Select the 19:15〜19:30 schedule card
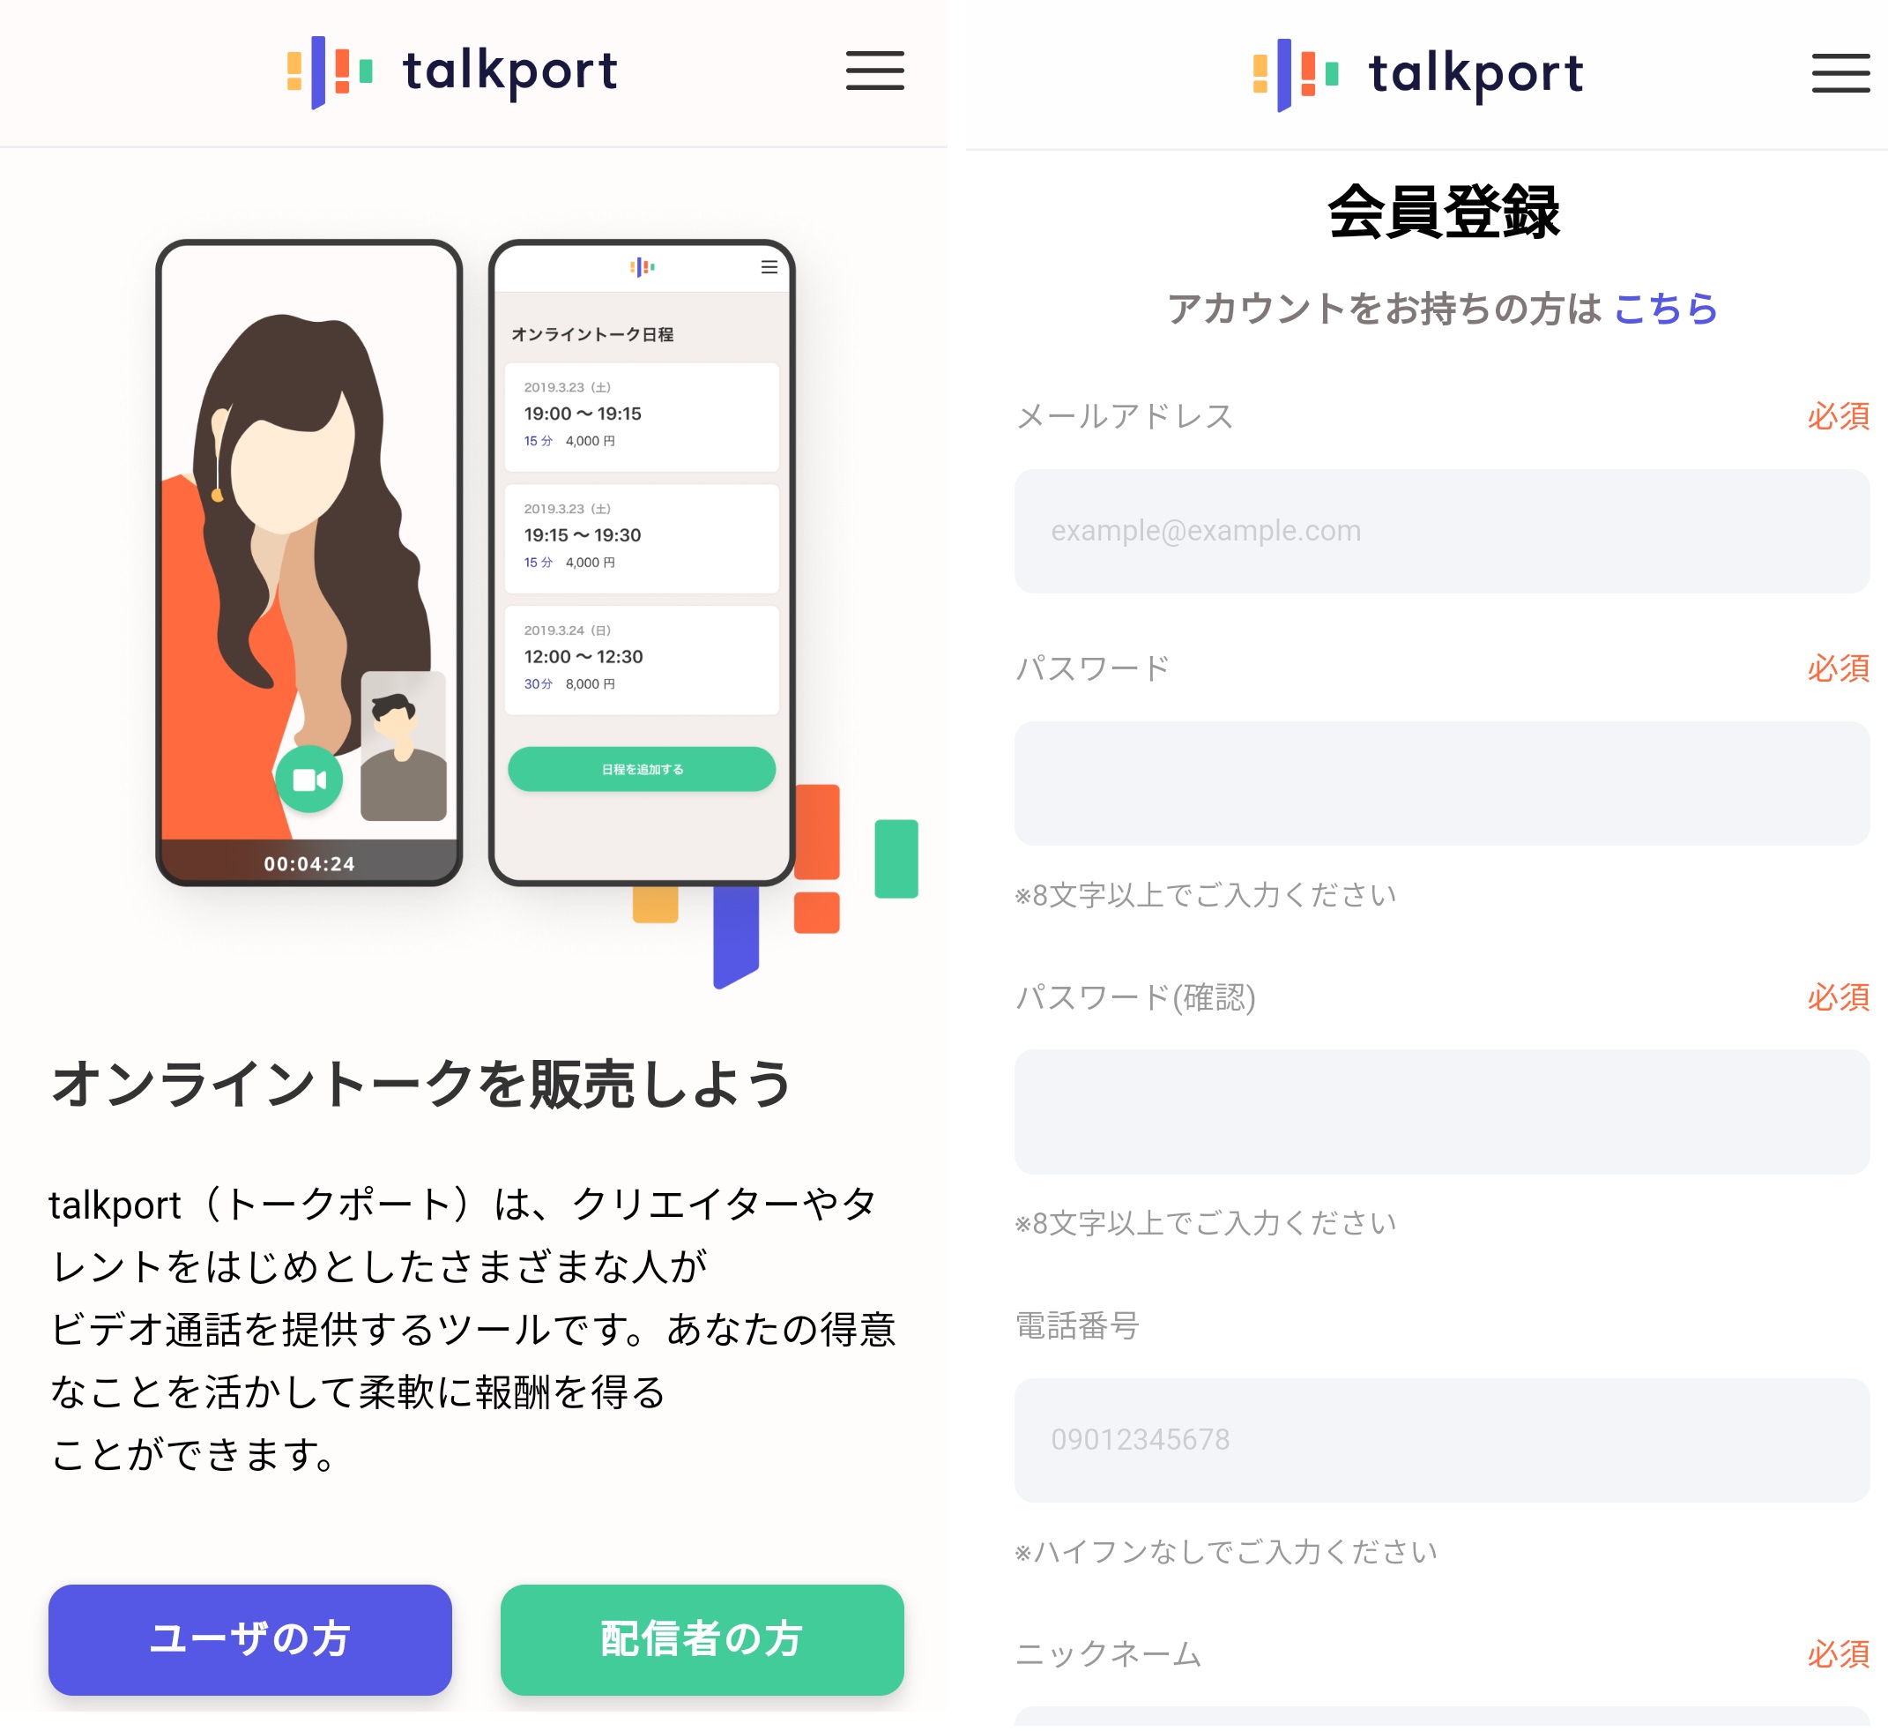 (x=642, y=539)
